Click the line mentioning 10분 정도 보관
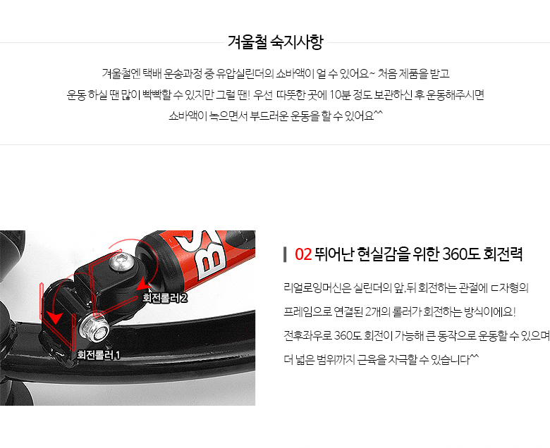550x448 pixels. tap(275, 94)
